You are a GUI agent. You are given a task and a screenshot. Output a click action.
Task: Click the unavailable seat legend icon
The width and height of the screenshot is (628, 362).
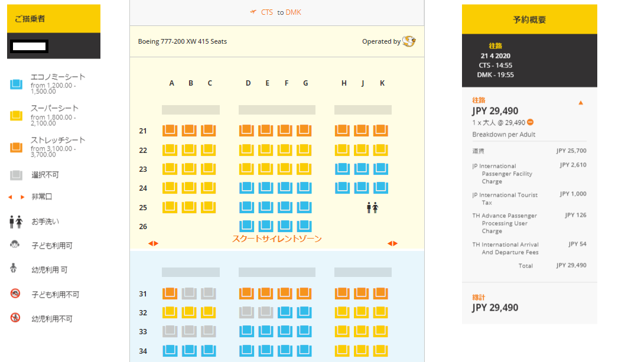click(16, 175)
